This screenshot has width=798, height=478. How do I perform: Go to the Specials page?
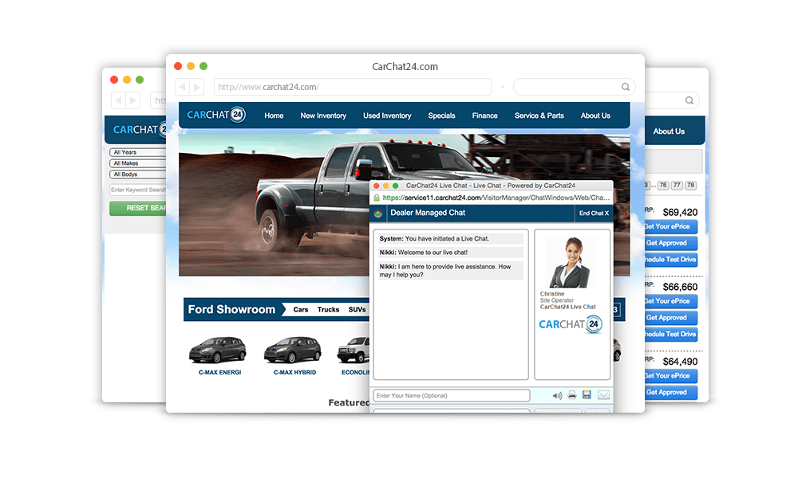point(441,116)
